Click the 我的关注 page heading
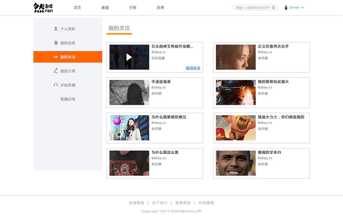The height and width of the screenshot is (218, 343). click(x=119, y=28)
